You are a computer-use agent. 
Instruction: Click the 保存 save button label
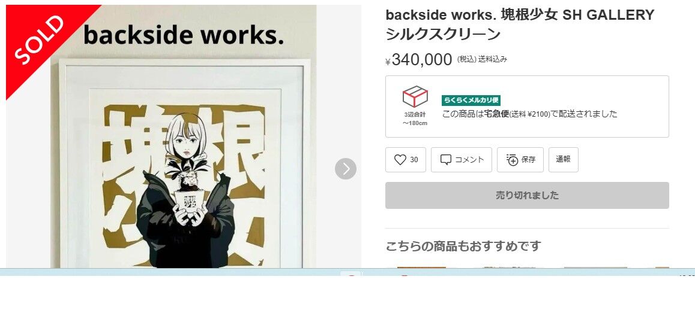528,160
